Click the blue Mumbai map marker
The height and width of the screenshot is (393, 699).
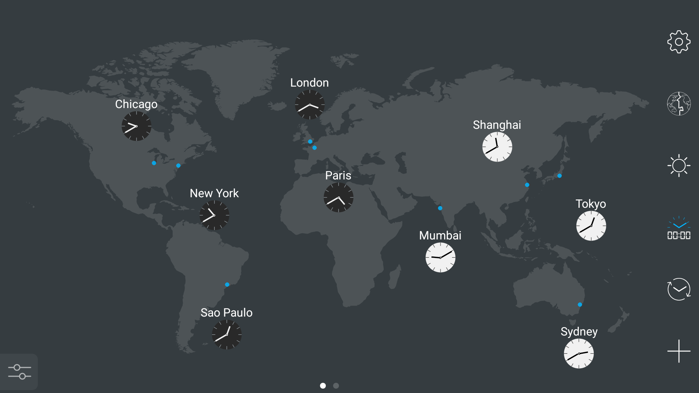click(440, 208)
